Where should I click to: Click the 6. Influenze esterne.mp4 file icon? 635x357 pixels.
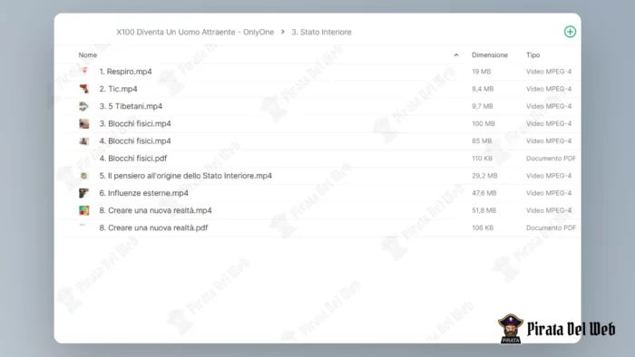pos(84,193)
